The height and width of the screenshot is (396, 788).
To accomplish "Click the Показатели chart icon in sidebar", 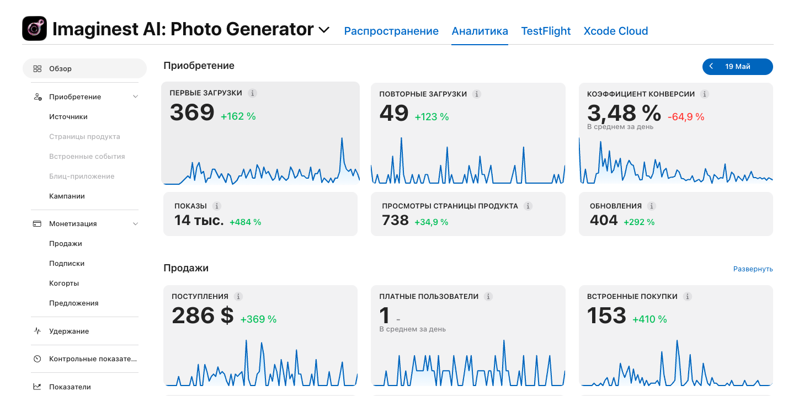I will pos(38,387).
